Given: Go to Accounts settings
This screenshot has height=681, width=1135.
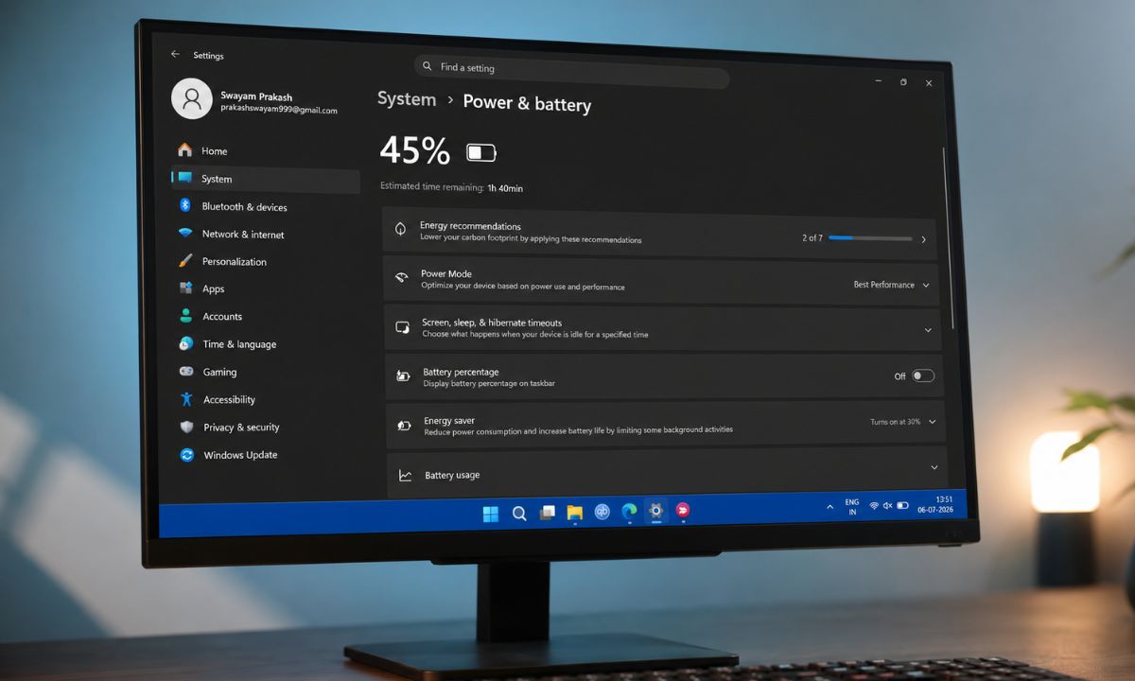Looking at the screenshot, I should pyautogui.click(x=268, y=317).
